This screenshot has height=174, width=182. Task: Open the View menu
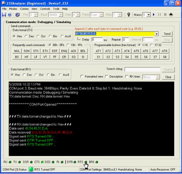34,9
